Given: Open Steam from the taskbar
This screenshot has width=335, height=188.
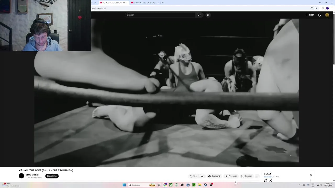Looking at the screenshot, I should click(x=205, y=185).
